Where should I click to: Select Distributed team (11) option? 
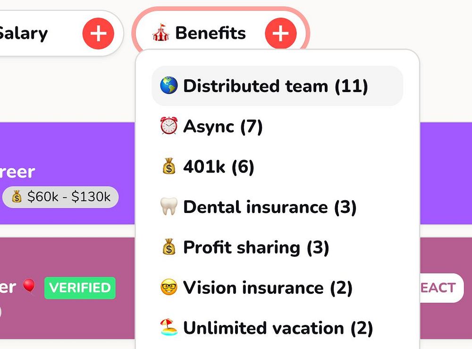coord(275,86)
